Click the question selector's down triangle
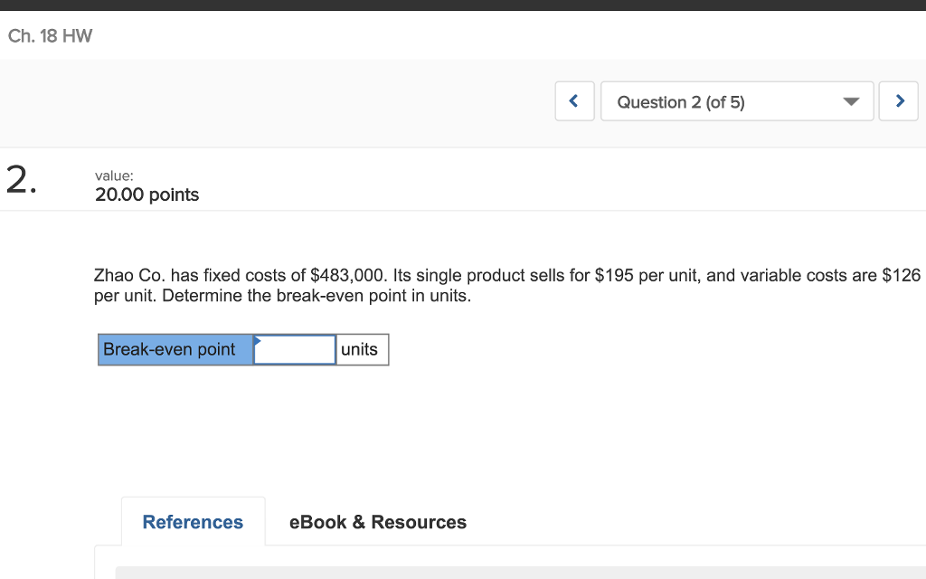 click(x=851, y=102)
